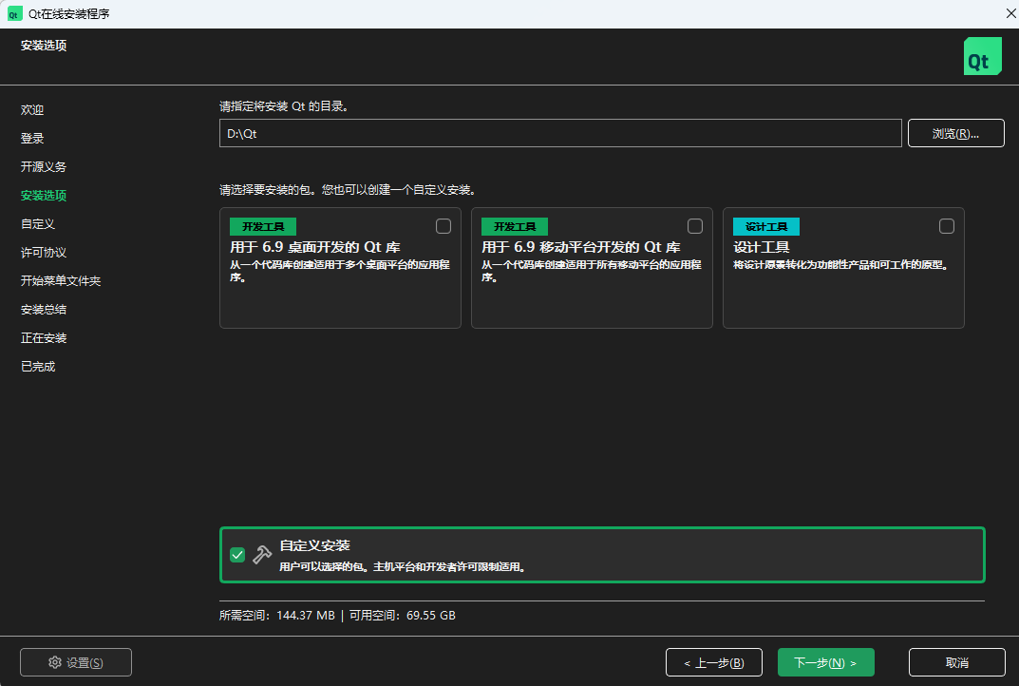Click the 自定义安装 option title

pyautogui.click(x=314, y=545)
